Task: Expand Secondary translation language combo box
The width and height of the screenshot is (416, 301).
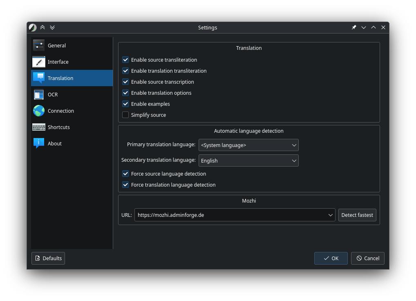Action: pos(248,161)
